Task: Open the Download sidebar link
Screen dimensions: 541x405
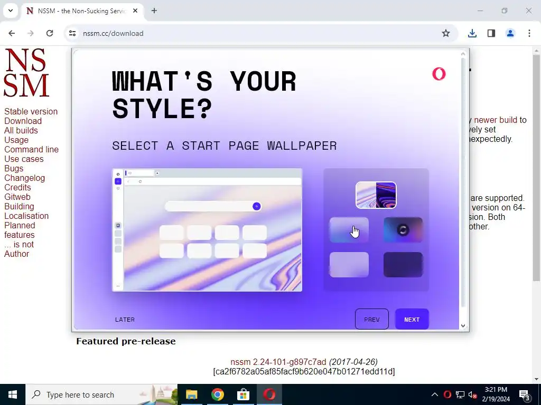Action: pos(23,121)
